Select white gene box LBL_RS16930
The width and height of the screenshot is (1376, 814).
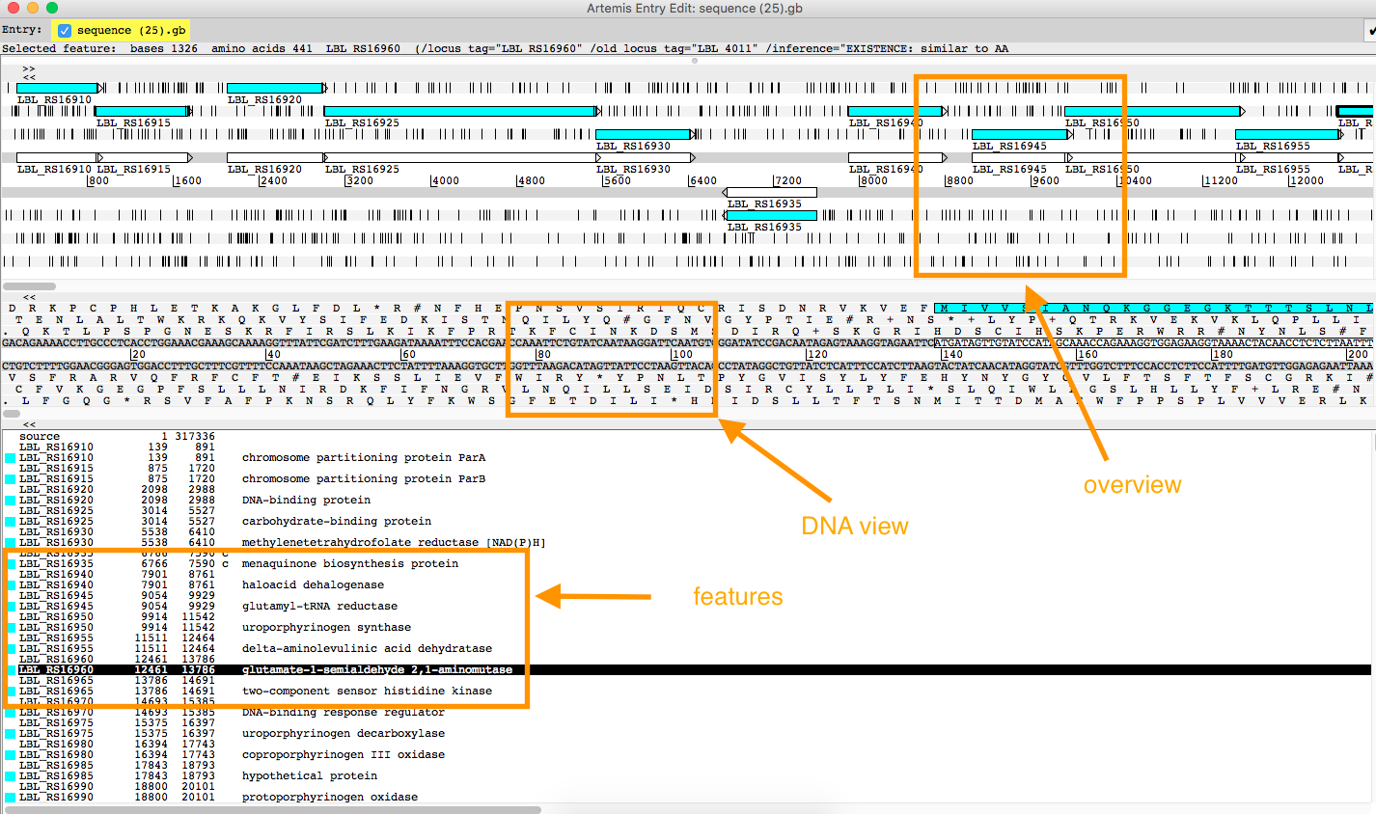point(645,157)
